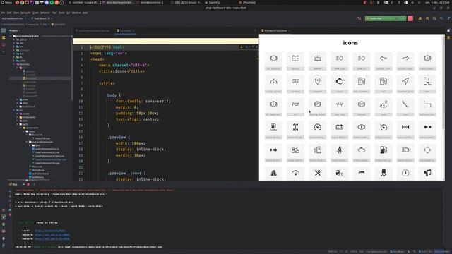Switch to Untitled Google Chrome window
Screen dimensions: 452x254
click(x=85, y=2)
